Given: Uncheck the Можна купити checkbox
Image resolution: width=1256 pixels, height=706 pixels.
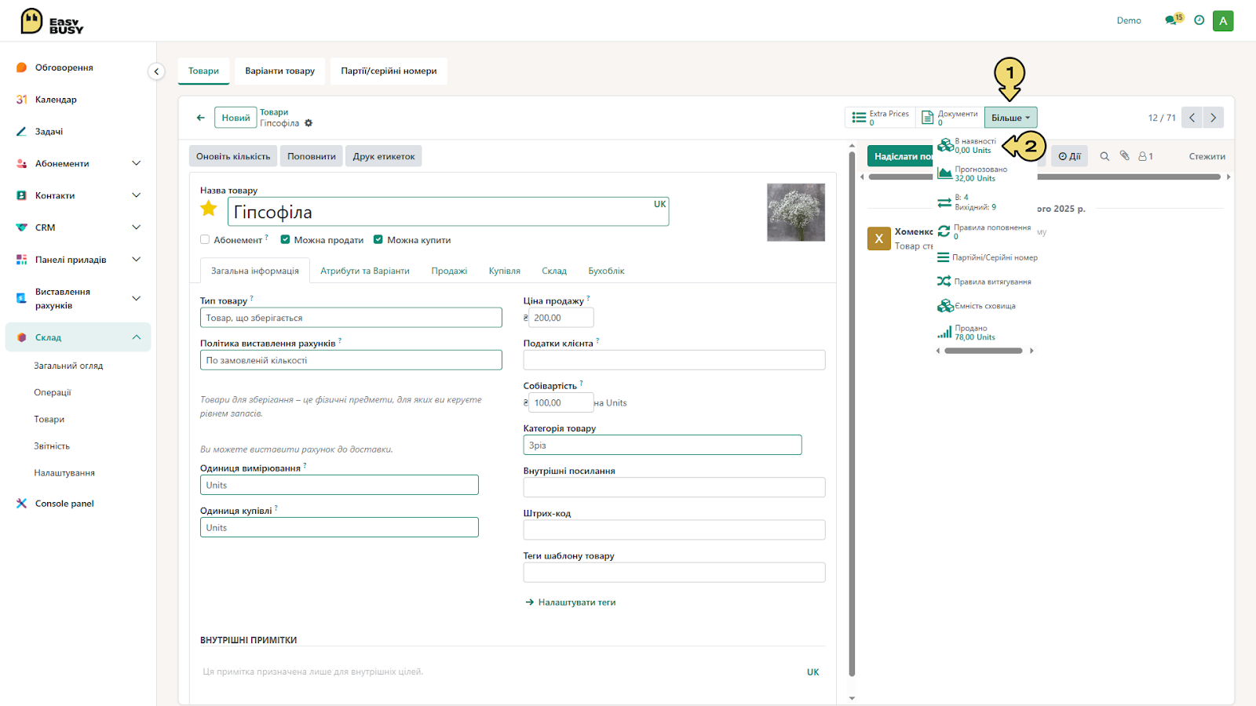Looking at the screenshot, I should pyautogui.click(x=378, y=240).
